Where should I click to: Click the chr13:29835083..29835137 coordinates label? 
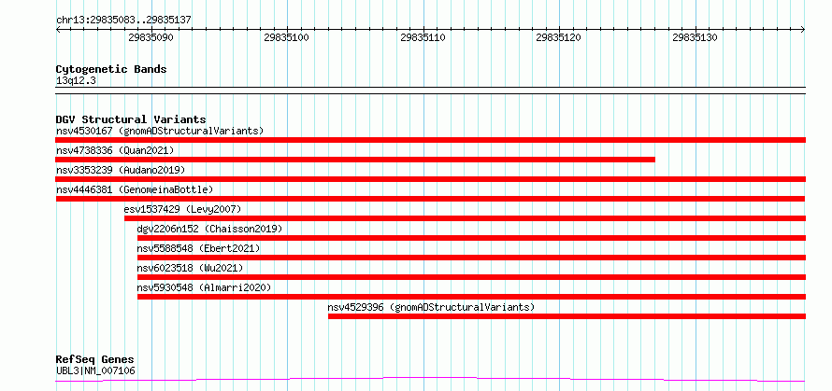click(x=123, y=21)
